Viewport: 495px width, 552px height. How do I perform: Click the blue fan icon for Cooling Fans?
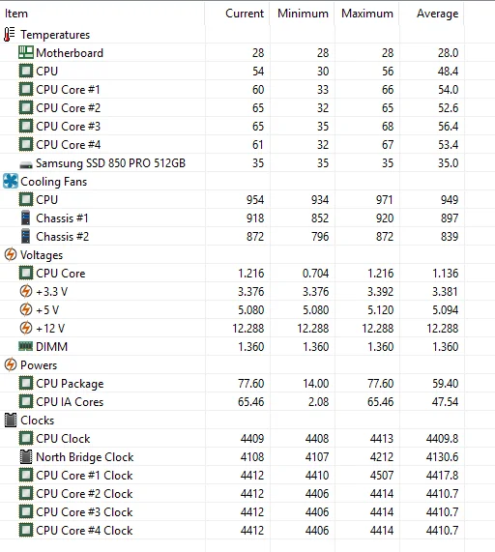click(x=11, y=182)
